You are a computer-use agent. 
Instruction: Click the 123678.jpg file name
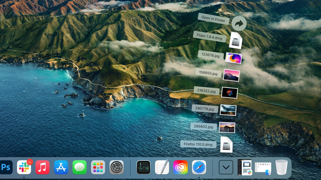tap(211, 55)
